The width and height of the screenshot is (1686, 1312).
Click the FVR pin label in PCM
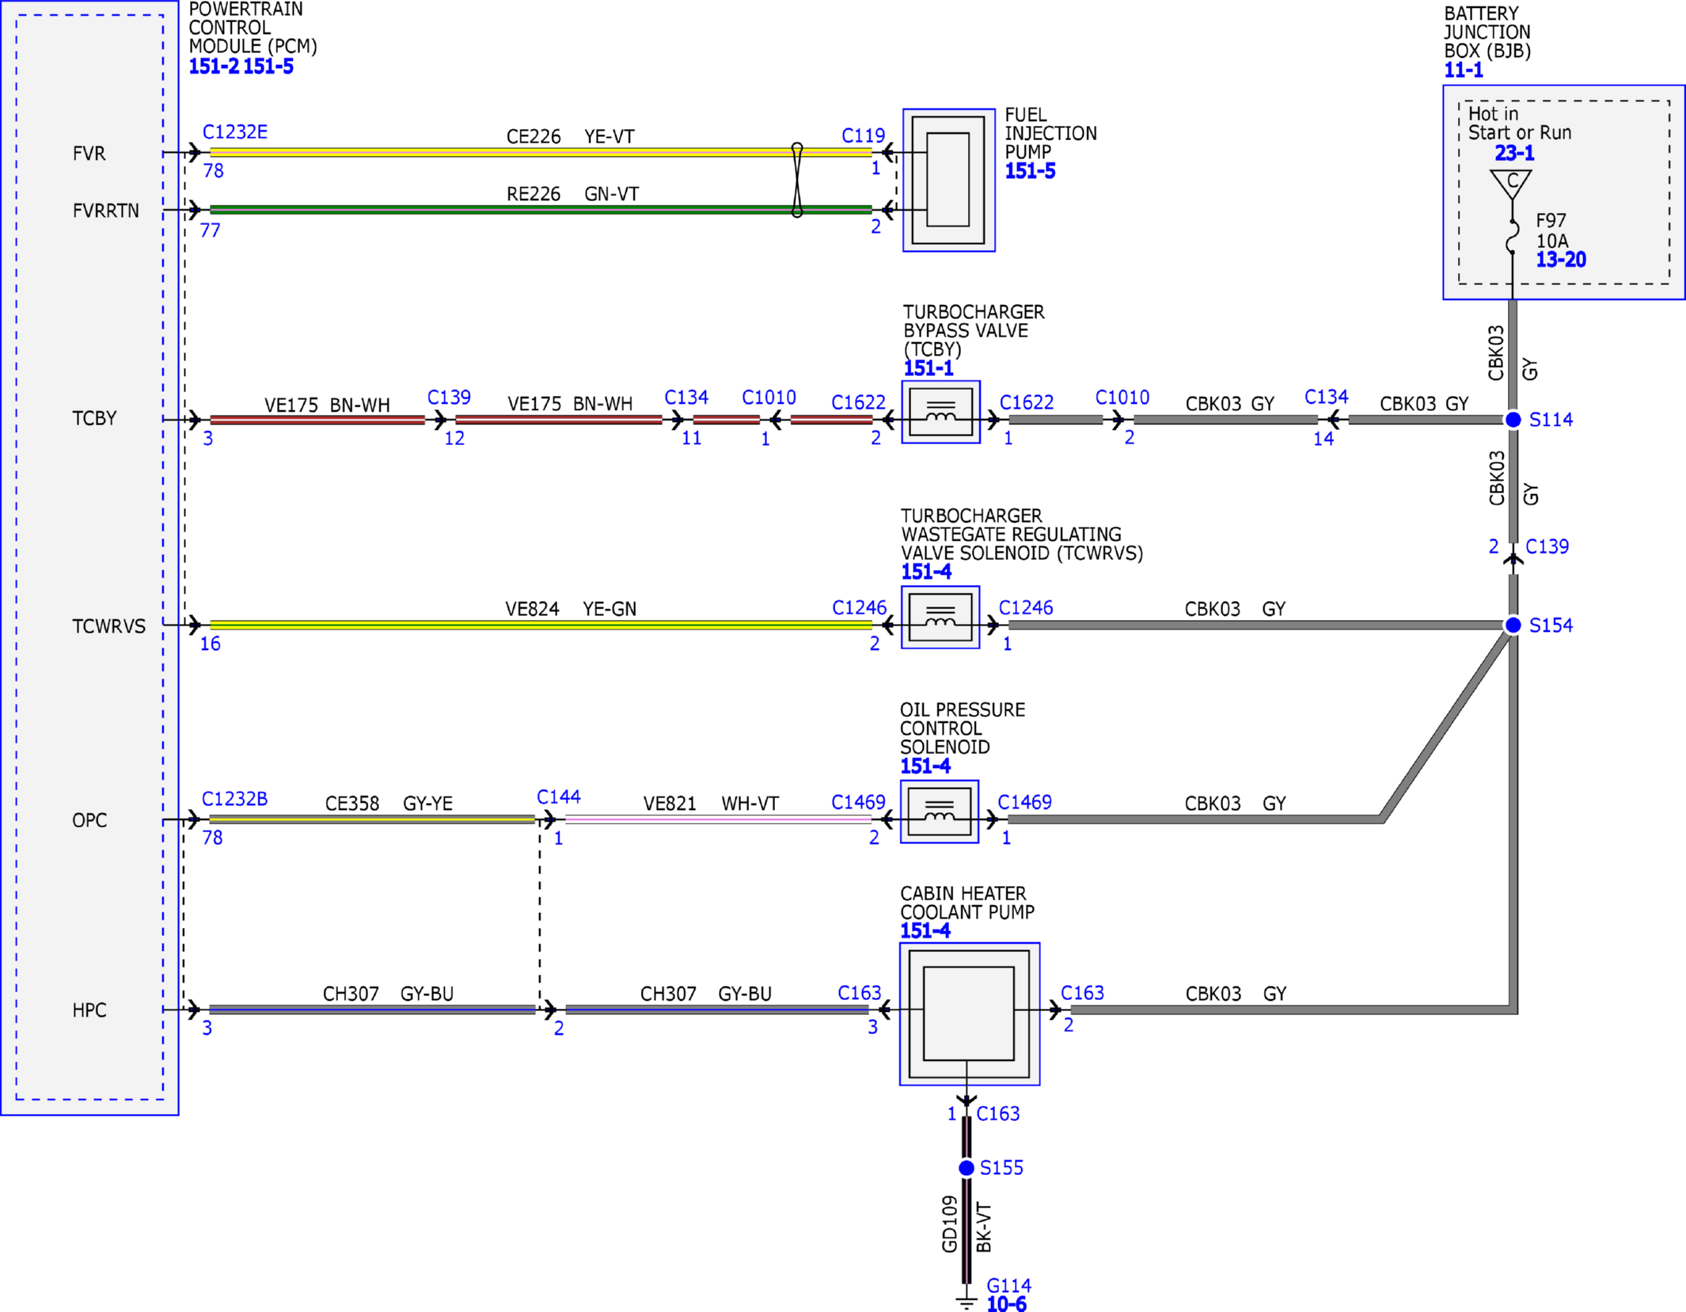[x=89, y=154]
